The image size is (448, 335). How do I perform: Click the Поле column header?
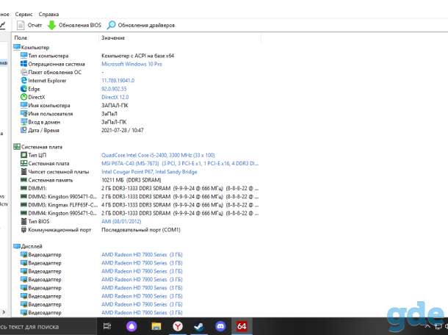21,37
